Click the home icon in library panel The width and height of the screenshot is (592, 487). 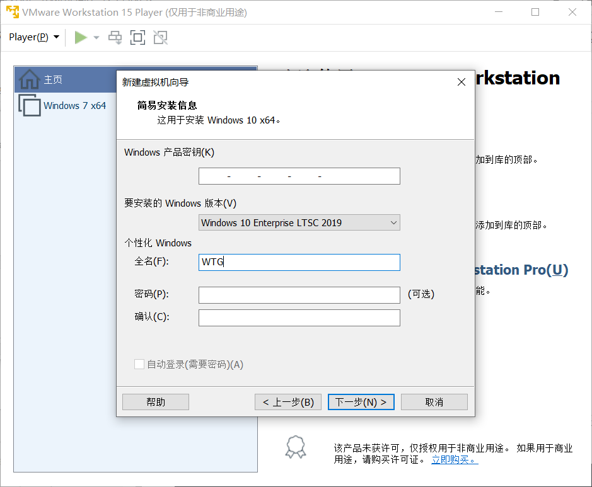tap(30, 79)
